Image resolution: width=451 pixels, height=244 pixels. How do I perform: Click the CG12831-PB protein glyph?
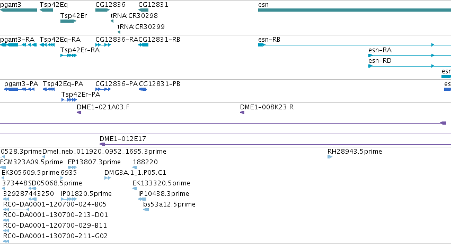click(x=143, y=89)
